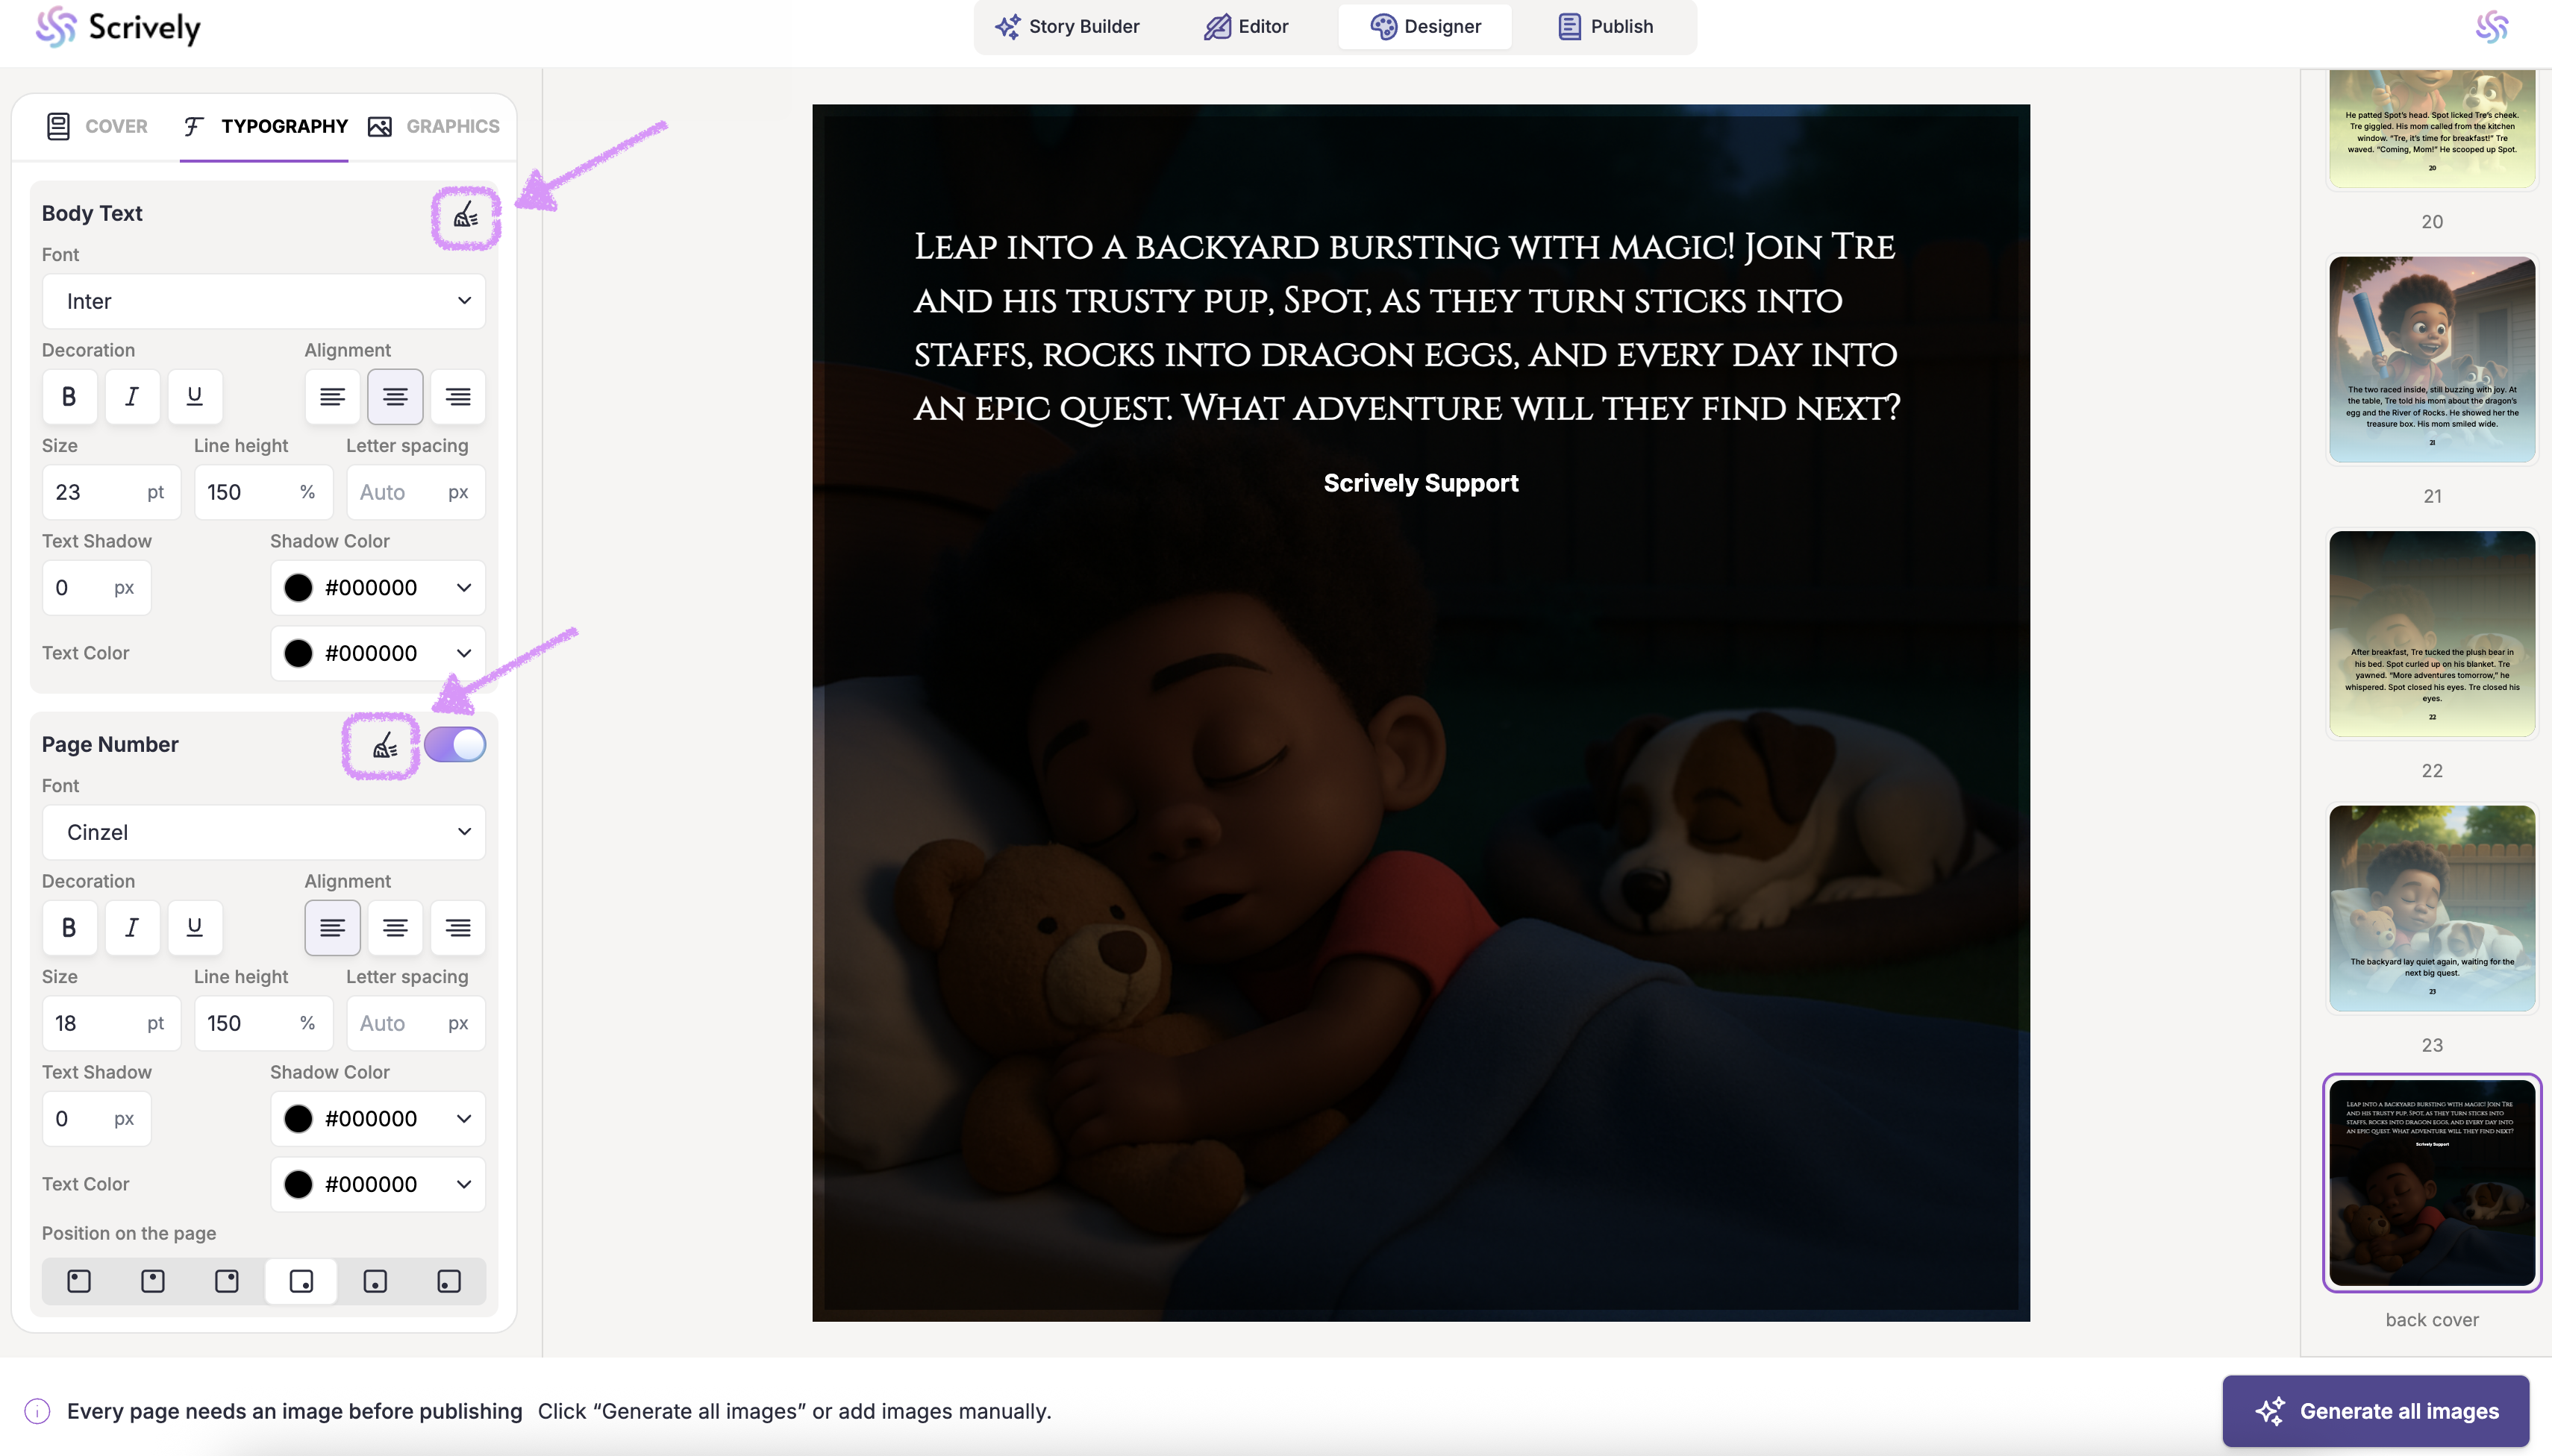The height and width of the screenshot is (1456, 2552).
Task: Select page 21 thumbnail
Action: tap(2431, 360)
